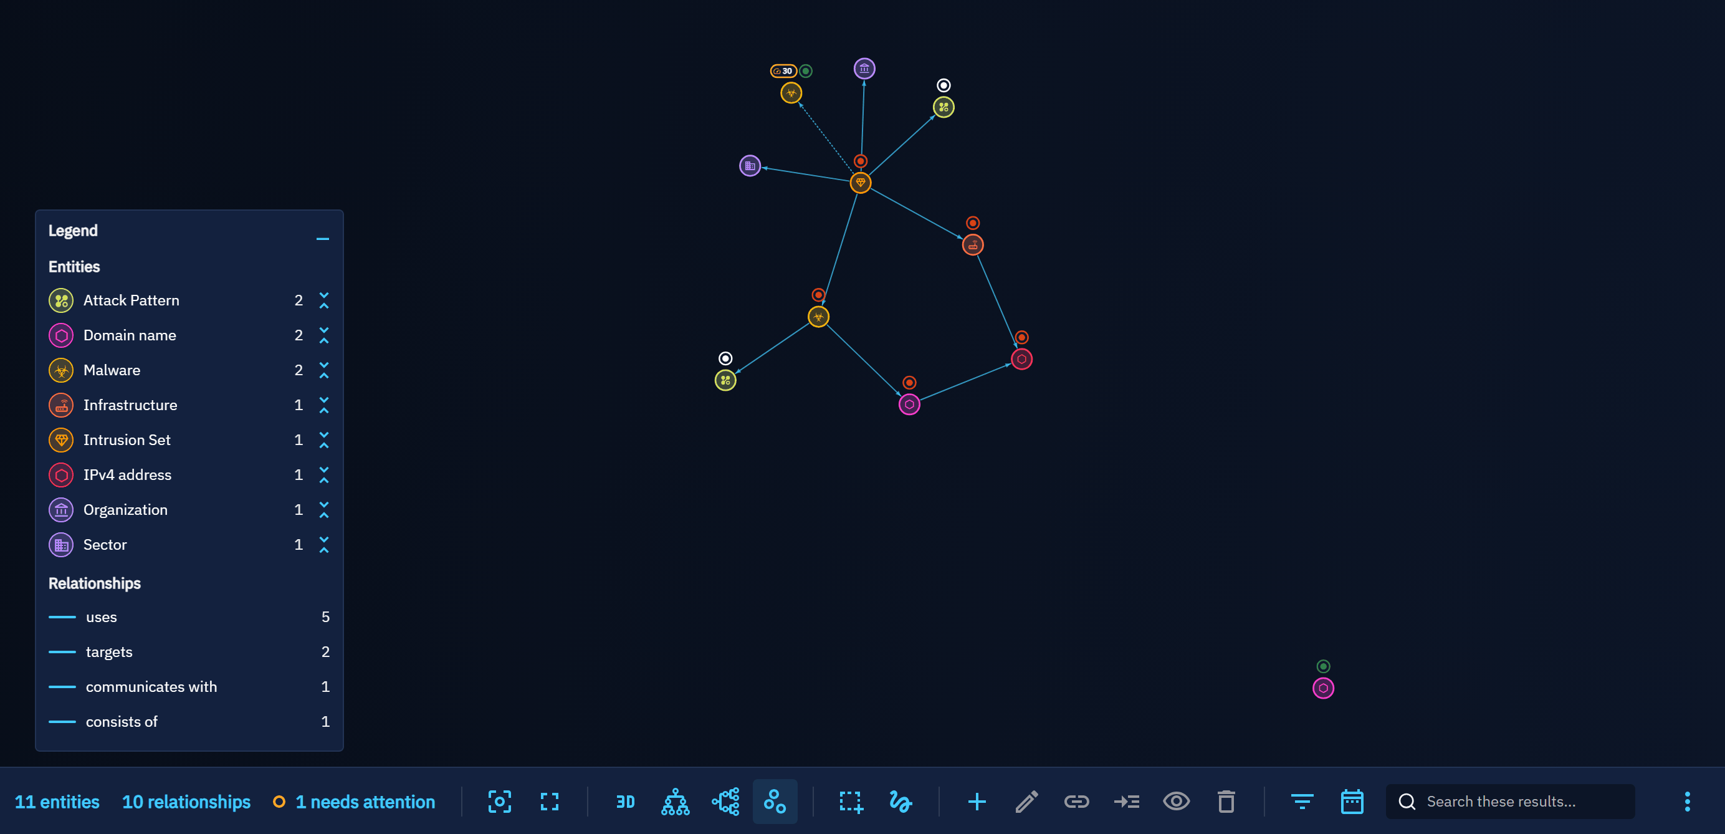This screenshot has width=1725, height=834.
Task: Click the 11 entities counter
Action: (57, 802)
